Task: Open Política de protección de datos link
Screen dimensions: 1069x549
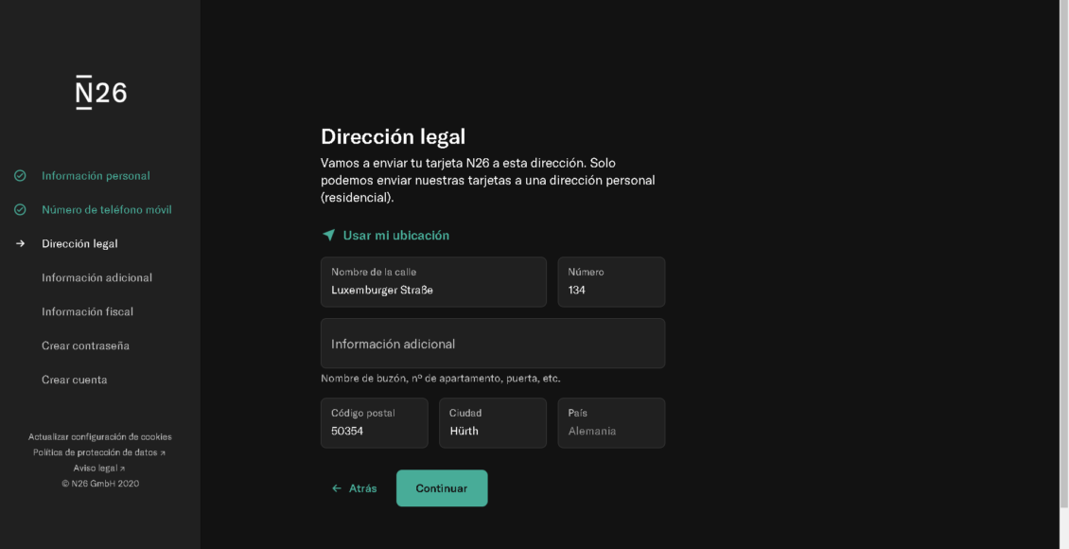Action: coord(98,452)
